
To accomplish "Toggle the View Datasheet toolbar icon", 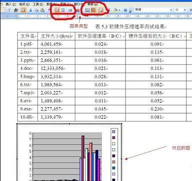I will click(x=23, y=10).
